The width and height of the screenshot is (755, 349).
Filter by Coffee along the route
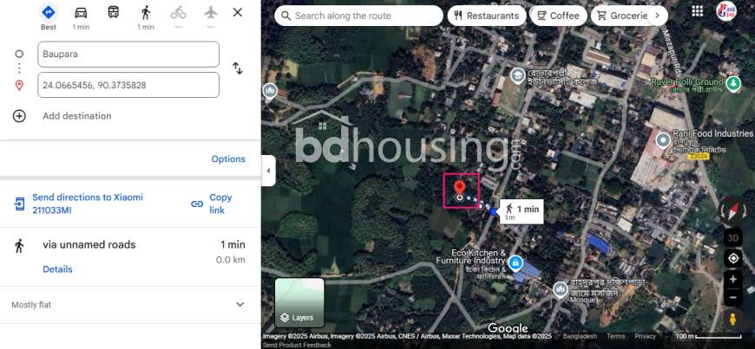pos(558,16)
